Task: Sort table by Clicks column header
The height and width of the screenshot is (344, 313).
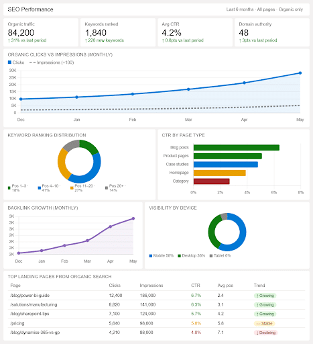Action: tap(115, 286)
